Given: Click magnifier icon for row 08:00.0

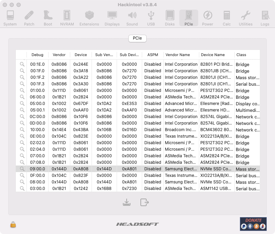Looking at the screenshot, I should pos(22,182).
